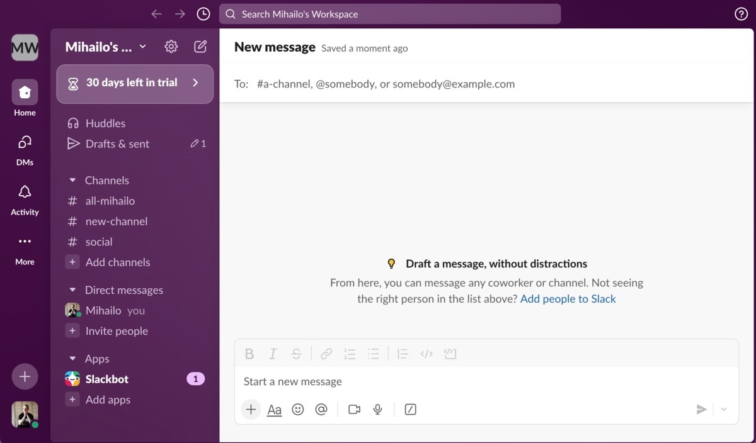
Task: Click the slash shortcuts icon
Action: [x=410, y=410]
